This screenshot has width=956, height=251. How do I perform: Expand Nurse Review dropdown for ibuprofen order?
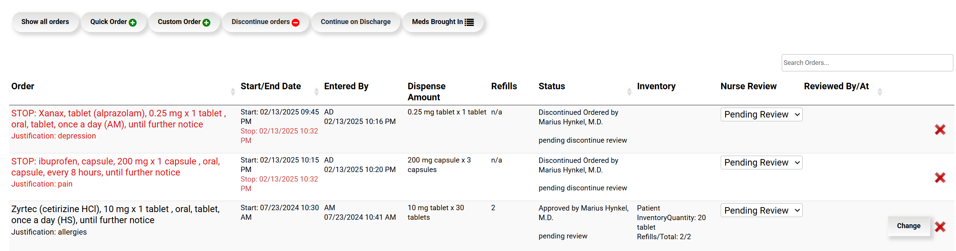(x=761, y=163)
